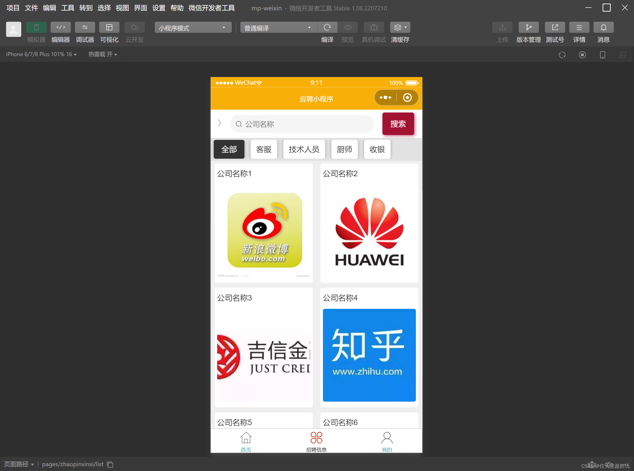Toggle the debugger panel (调试器)
The width and height of the screenshot is (634, 471).
[x=85, y=27]
